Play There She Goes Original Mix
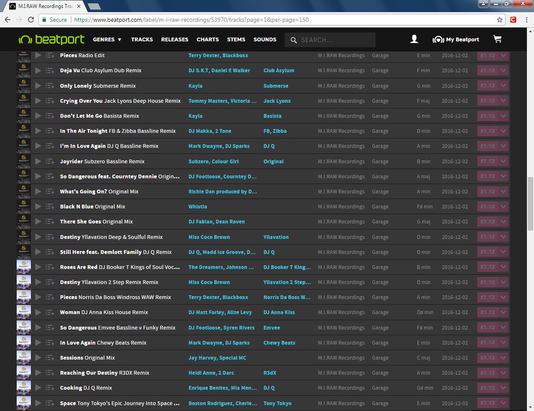This screenshot has height=411, width=534. click(x=38, y=222)
